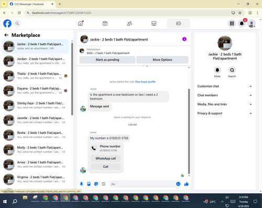The width and height of the screenshot is (262, 208).
Task: Go to the Home feed icon
Action: [81, 23]
